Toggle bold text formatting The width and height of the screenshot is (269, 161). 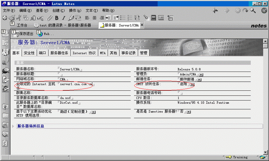(56, 18)
